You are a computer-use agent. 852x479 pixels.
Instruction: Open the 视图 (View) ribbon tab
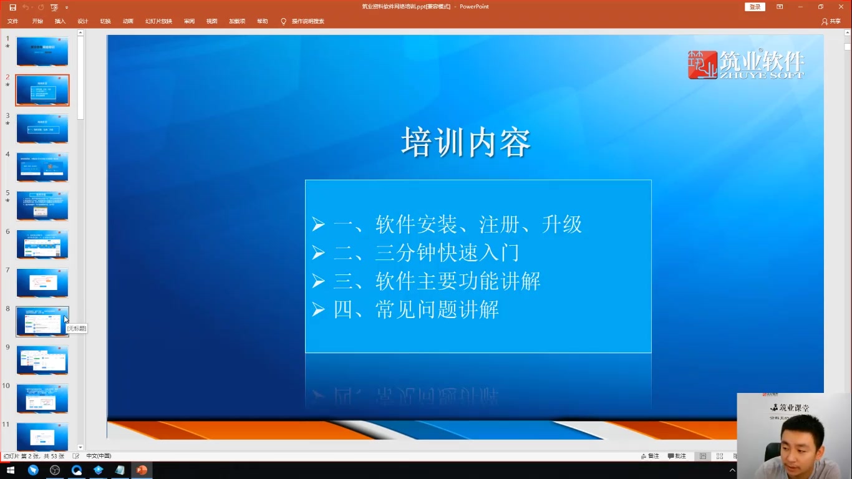pos(212,21)
